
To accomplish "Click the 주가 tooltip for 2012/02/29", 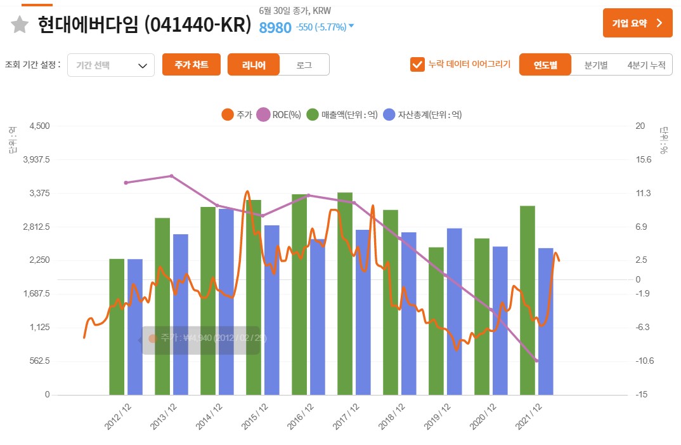I will [202, 340].
